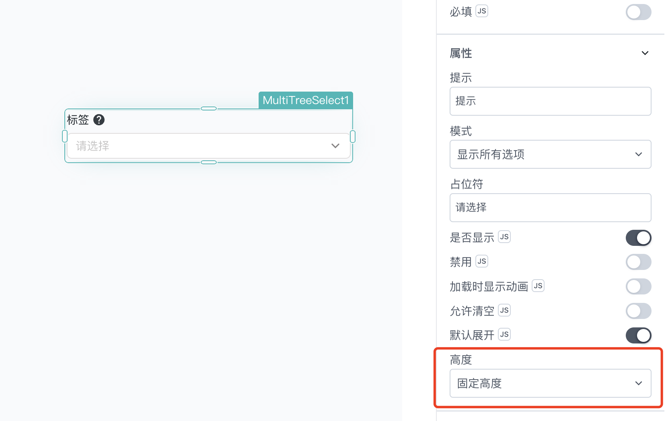This screenshot has height=421, width=666.
Task: Click the 必填 label text
Action: [x=461, y=12]
